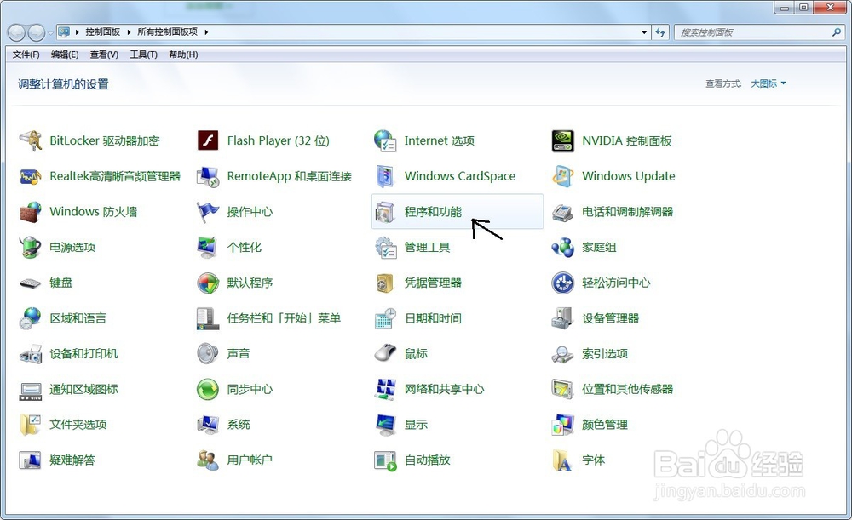Open the Windows CardSpace icon

coord(385,176)
